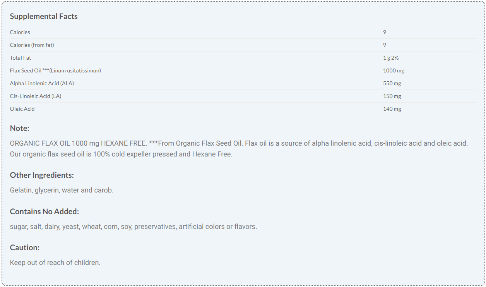Click the Contains No Added: heading
Image resolution: width=486 pixels, height=287 pixels.
pyautogui.click(x=44, y=211)
